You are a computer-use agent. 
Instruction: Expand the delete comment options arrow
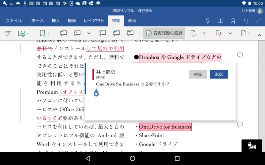89,33
